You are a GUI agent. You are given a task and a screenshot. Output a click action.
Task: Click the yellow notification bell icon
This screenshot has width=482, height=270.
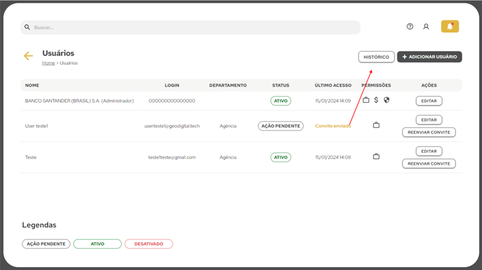pyautogui.click(x=450, y=26)
